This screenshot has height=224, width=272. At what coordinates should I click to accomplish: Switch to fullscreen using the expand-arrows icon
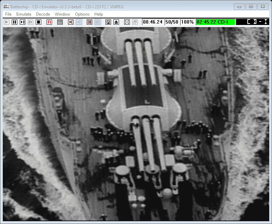pos(127,22)
